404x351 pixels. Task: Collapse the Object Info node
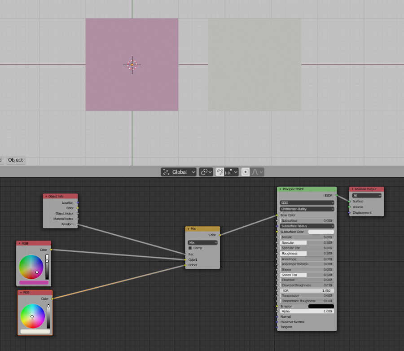46,196
